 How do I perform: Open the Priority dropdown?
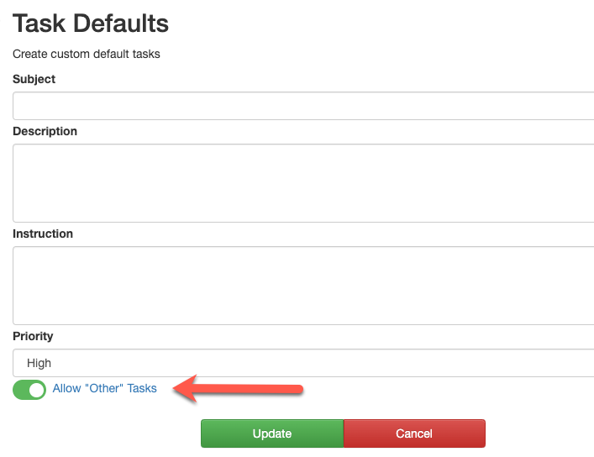click(x=303, y=363)
